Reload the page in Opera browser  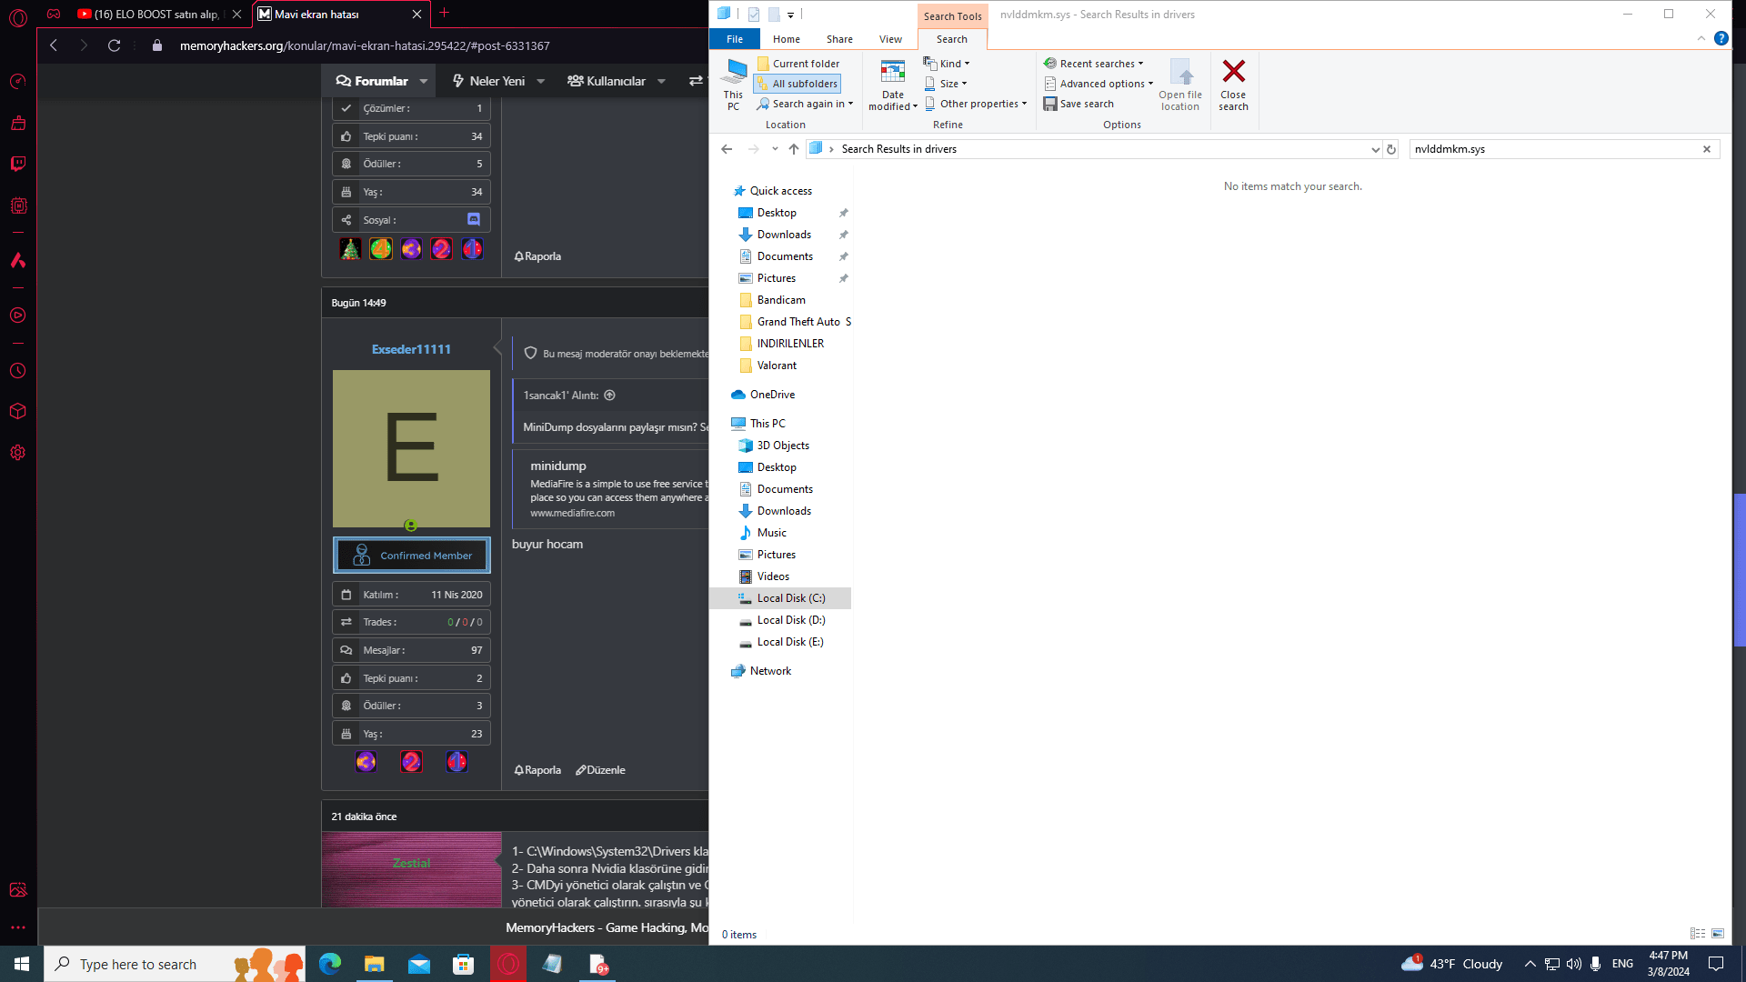[x=114, y=45]
